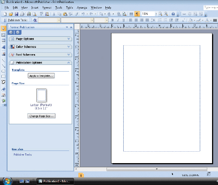Click the horizontal scrollbar thumb
218x185 pixels.
(157, 169)
